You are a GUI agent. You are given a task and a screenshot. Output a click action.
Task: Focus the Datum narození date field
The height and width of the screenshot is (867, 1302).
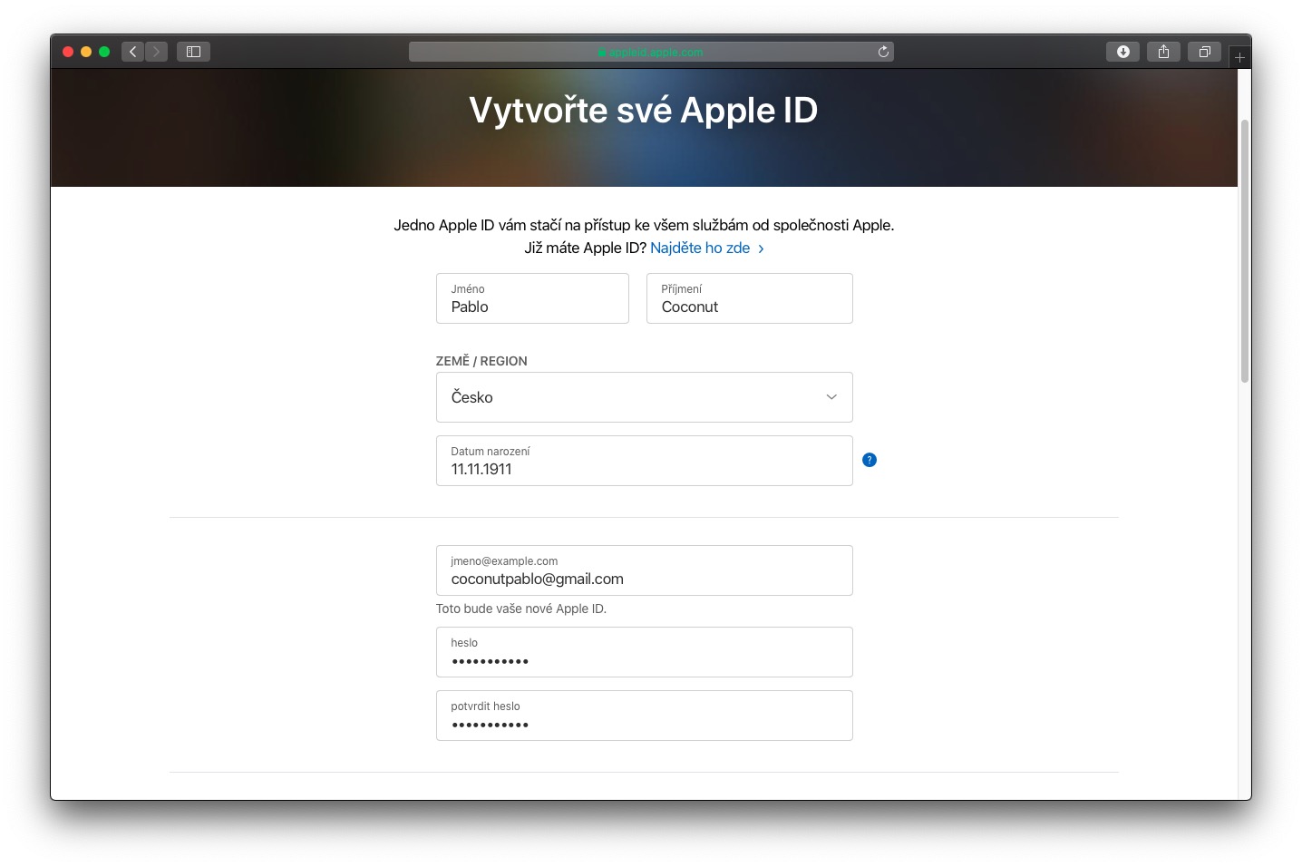(645, 461)
